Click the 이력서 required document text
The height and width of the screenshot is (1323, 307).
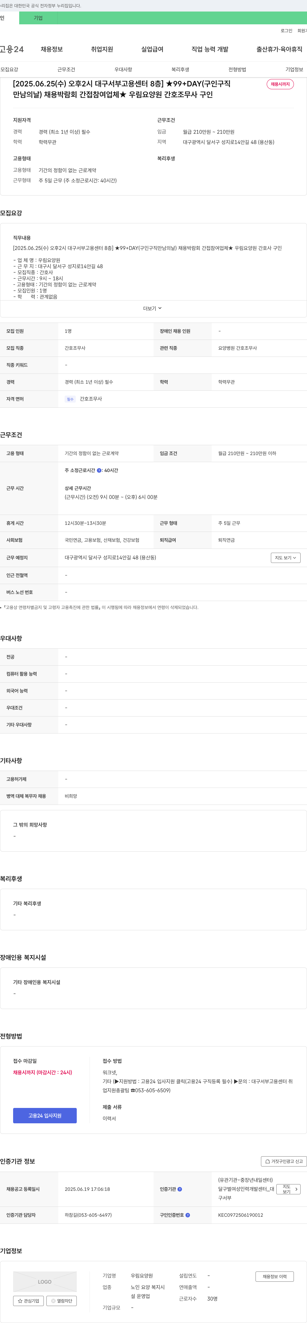click(x=109, y=1119)
